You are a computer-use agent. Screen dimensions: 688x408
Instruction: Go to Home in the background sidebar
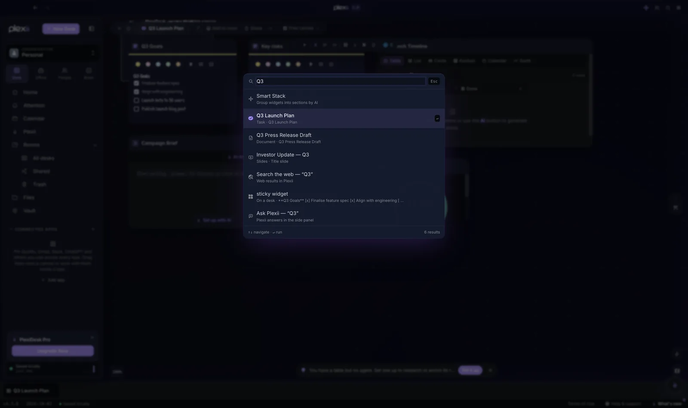click(30, 93)
